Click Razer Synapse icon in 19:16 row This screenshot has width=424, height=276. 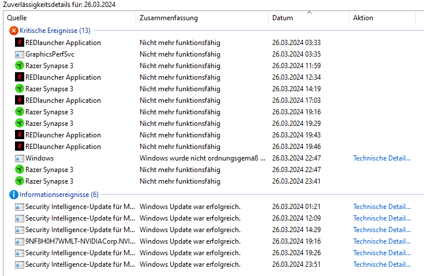20,112
